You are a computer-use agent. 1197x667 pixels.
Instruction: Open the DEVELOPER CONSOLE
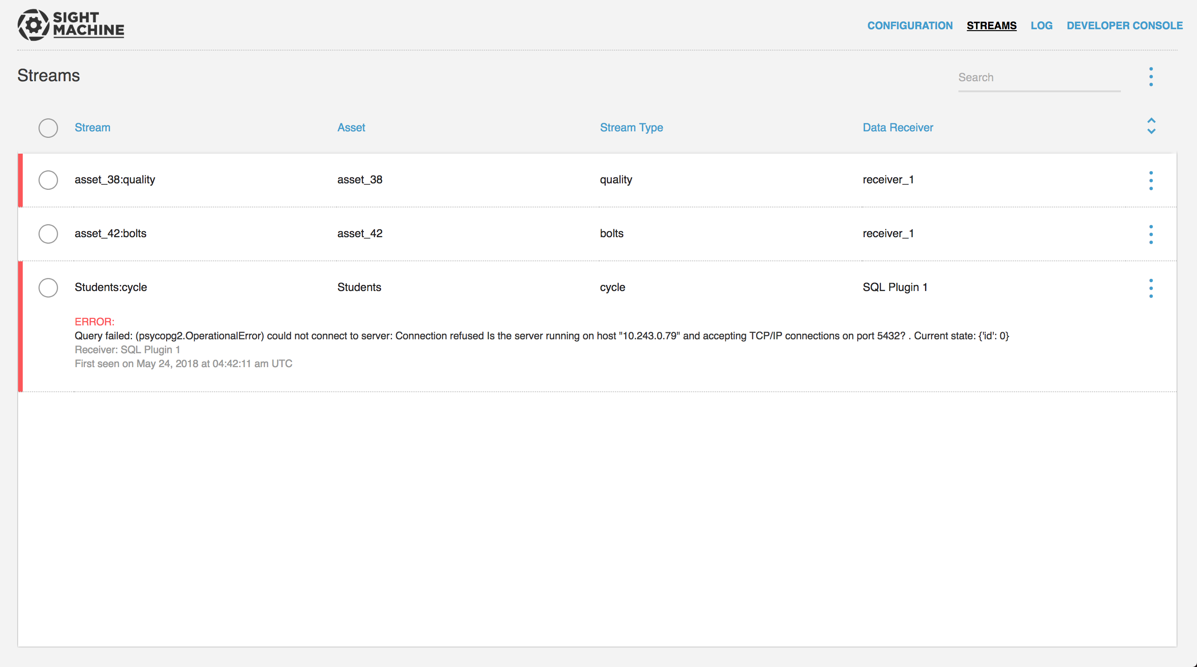[1124, 26]
